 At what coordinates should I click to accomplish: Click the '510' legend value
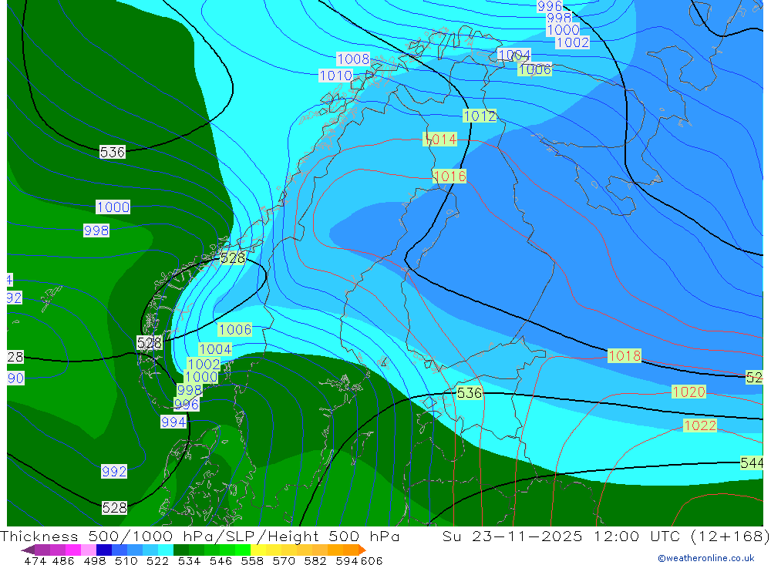[x=126, y=560]
